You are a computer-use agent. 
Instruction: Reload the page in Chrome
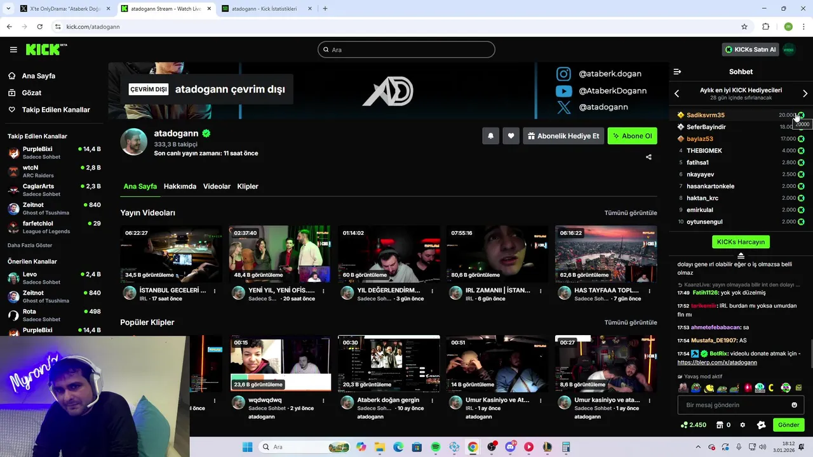(x=39, y=27)
